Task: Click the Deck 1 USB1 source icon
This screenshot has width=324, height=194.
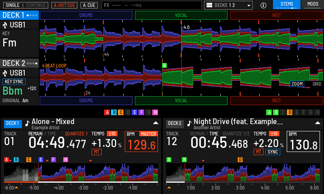Action: (x=5, y=25)
